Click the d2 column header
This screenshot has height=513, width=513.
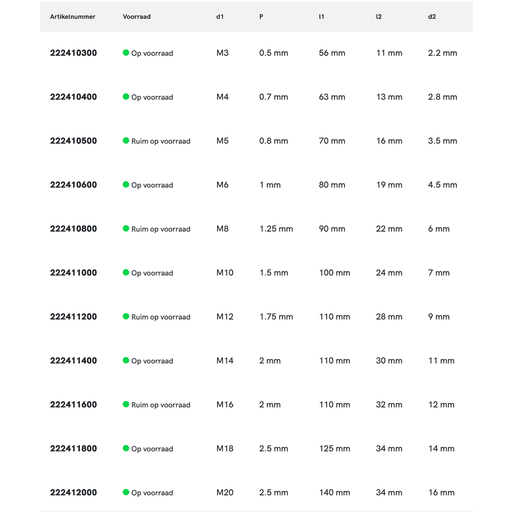pyautogui.click(x=432, y=17)
